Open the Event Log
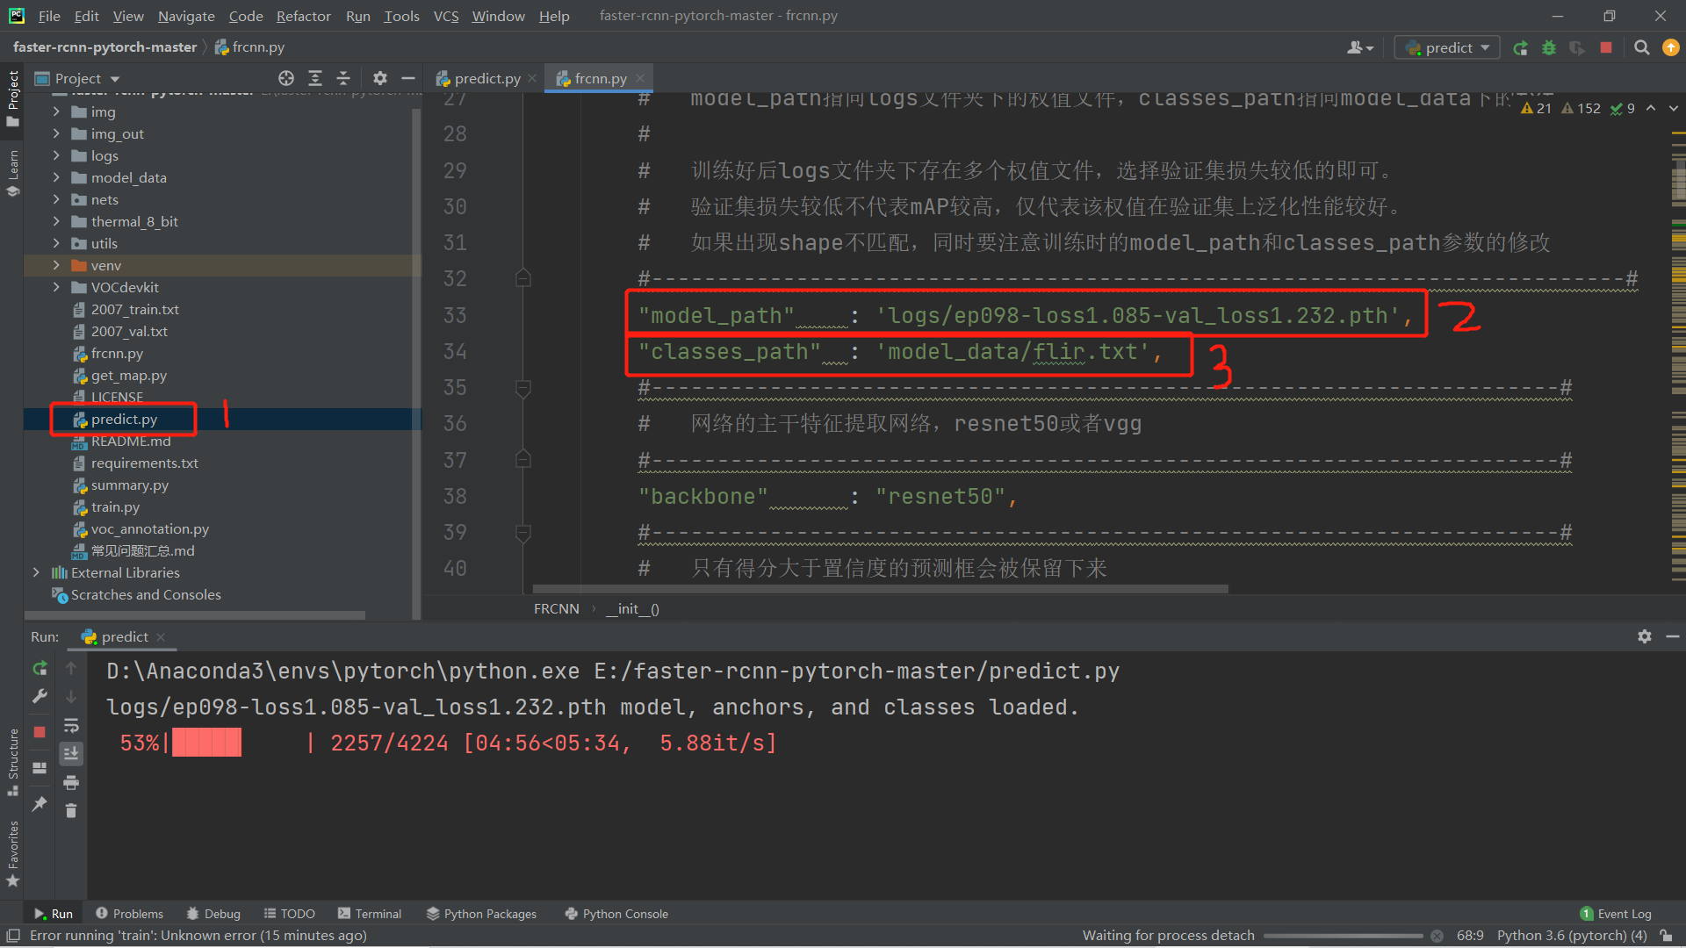 (x=1616, y=914)
